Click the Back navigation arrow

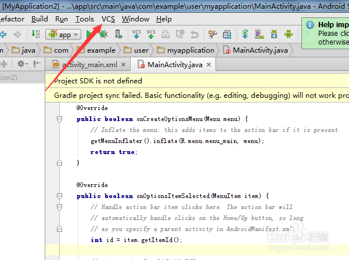3,34
